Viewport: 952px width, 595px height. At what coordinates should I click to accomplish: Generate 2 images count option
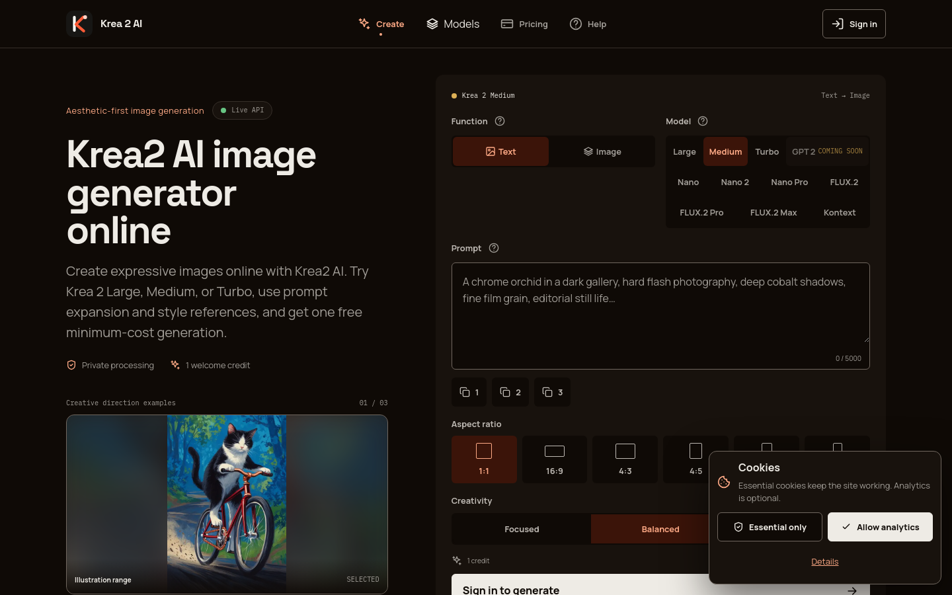510,392
